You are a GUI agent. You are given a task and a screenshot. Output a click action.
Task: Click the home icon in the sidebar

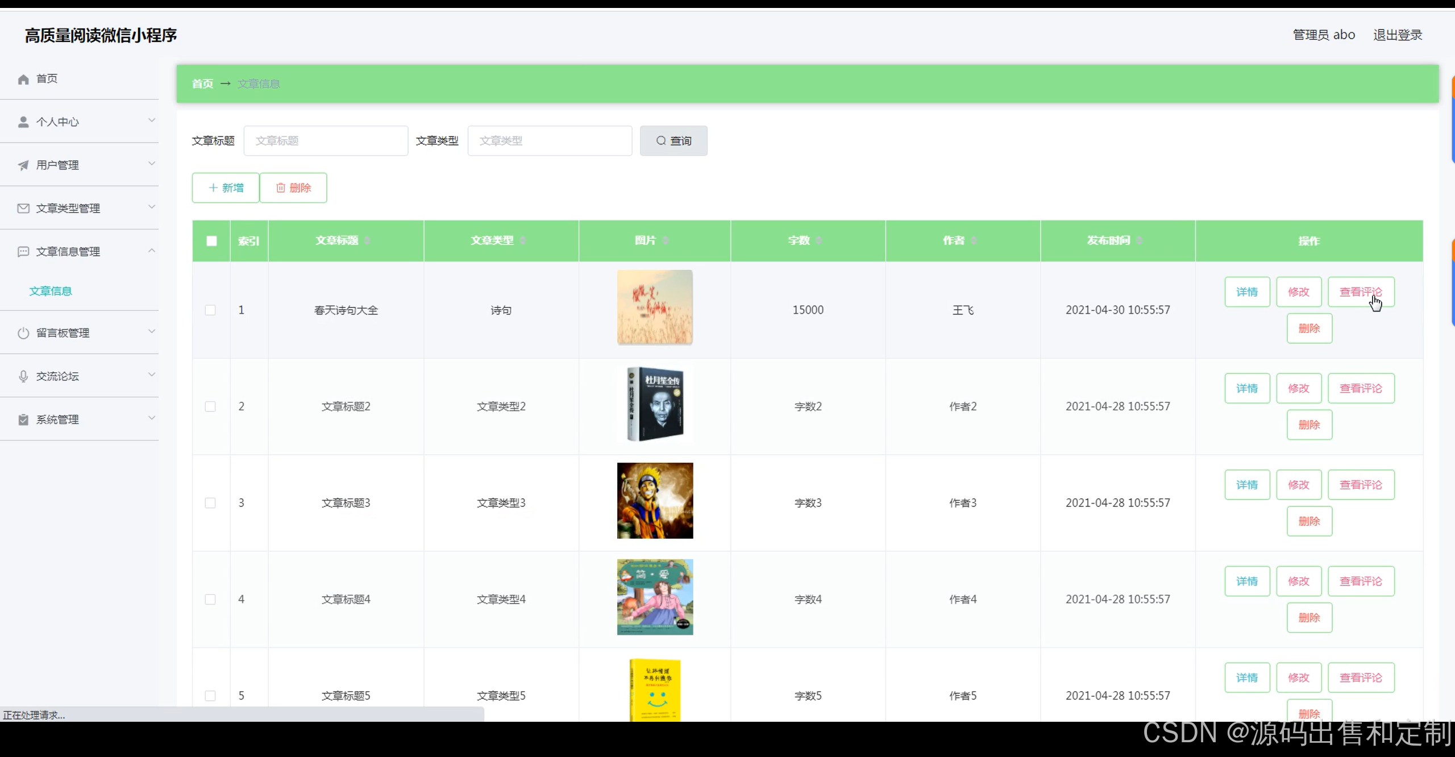tap(23, 79)
